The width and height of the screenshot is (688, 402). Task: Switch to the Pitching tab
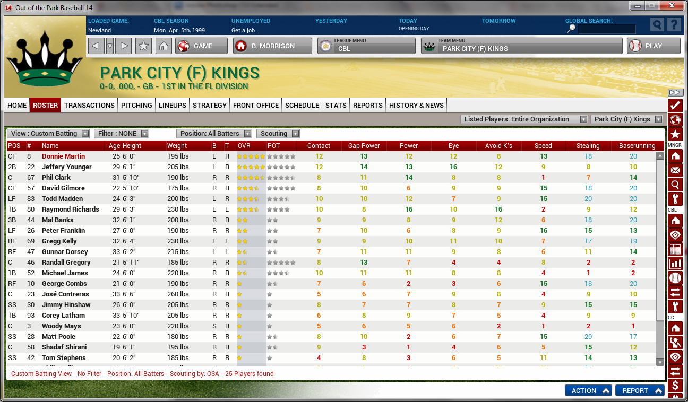pos(136,105)
